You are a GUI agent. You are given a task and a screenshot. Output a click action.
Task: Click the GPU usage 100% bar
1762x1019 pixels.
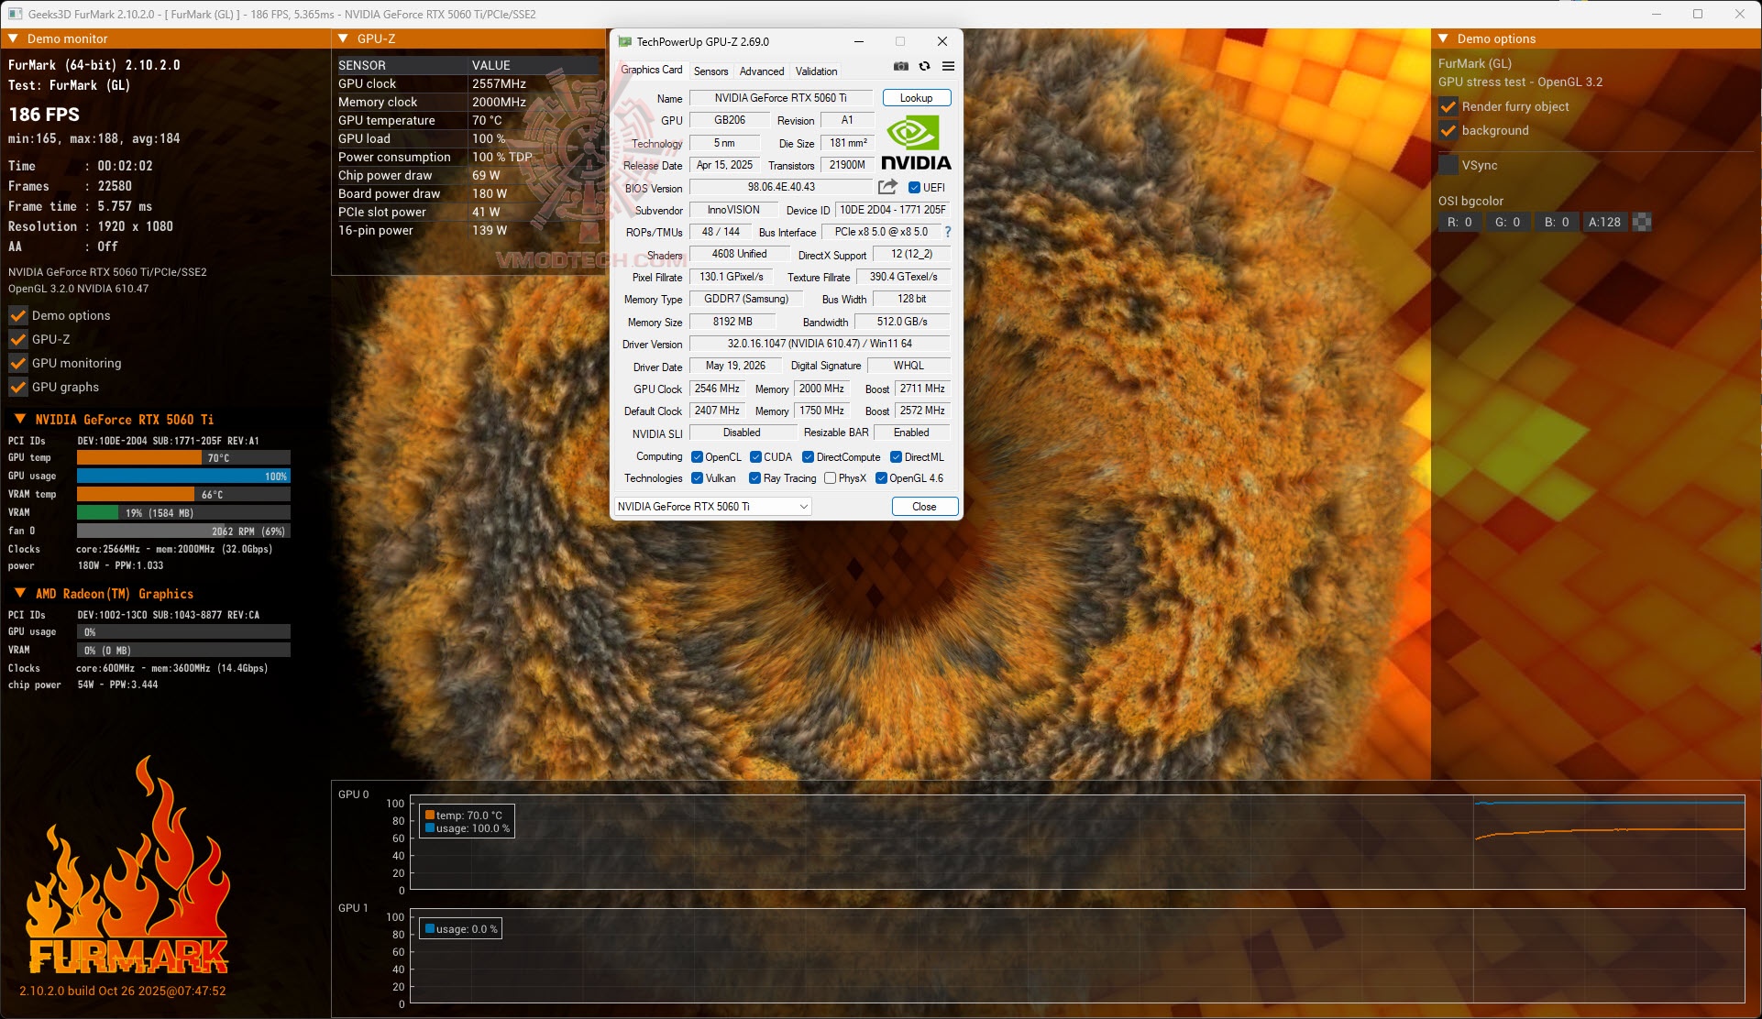[183, 477]
